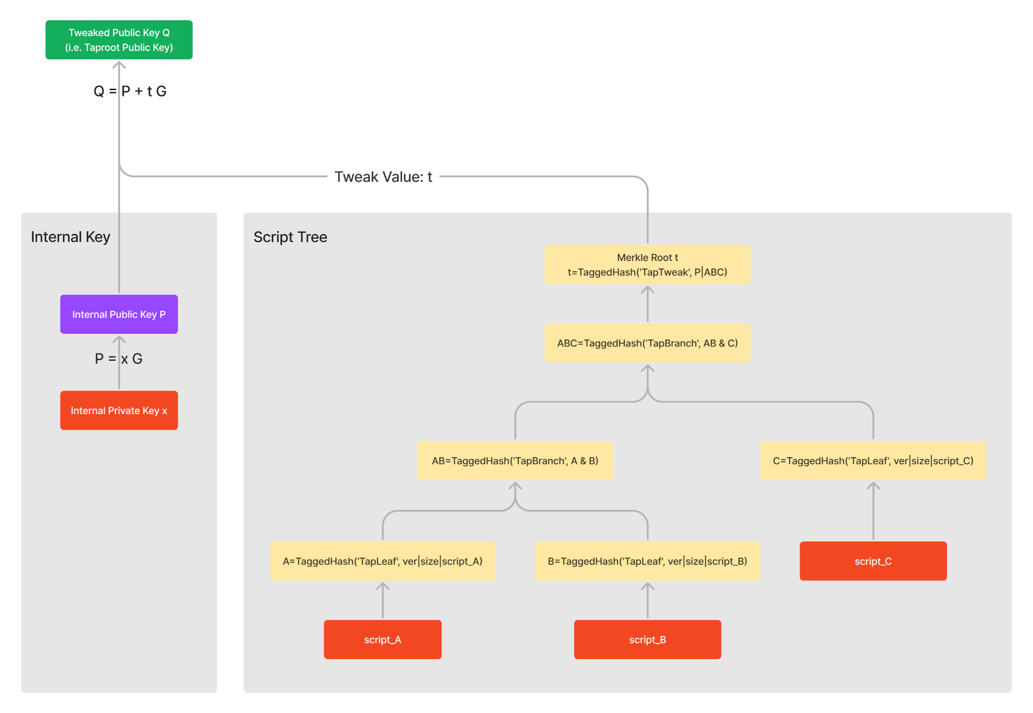Image resolution: width=1033 pixels, height=713 pixels.
Task: Select the AB TapBranch hash node
Action: 515,461
